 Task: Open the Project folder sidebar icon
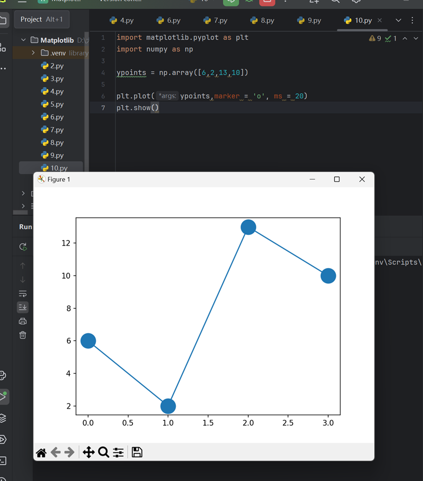pos(3,20)
